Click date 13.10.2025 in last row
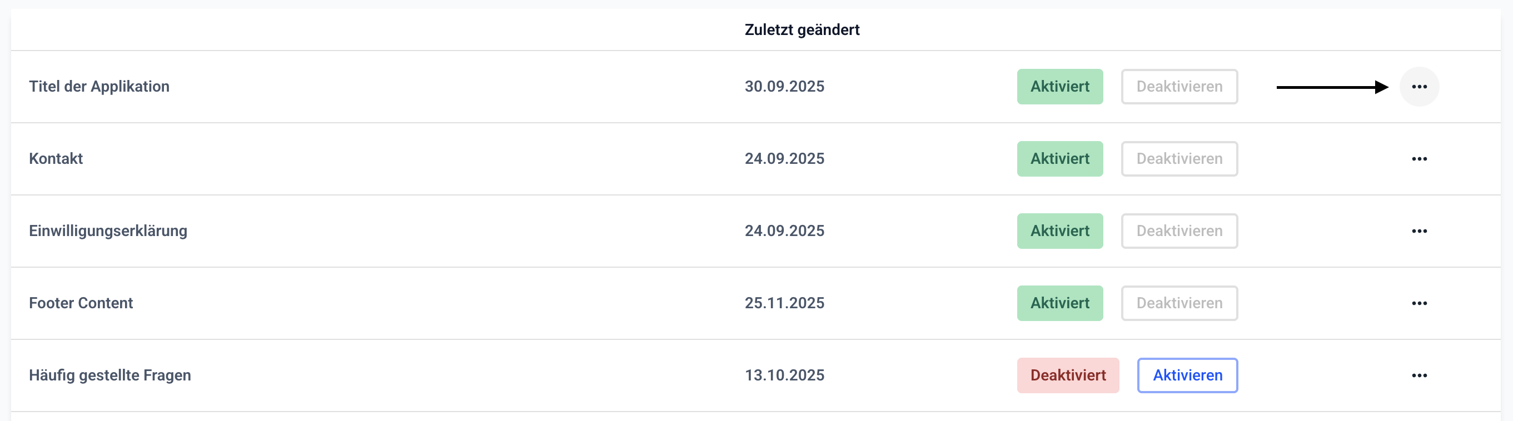The width and height of the screenshot is (1513, 421). [784, 376]
